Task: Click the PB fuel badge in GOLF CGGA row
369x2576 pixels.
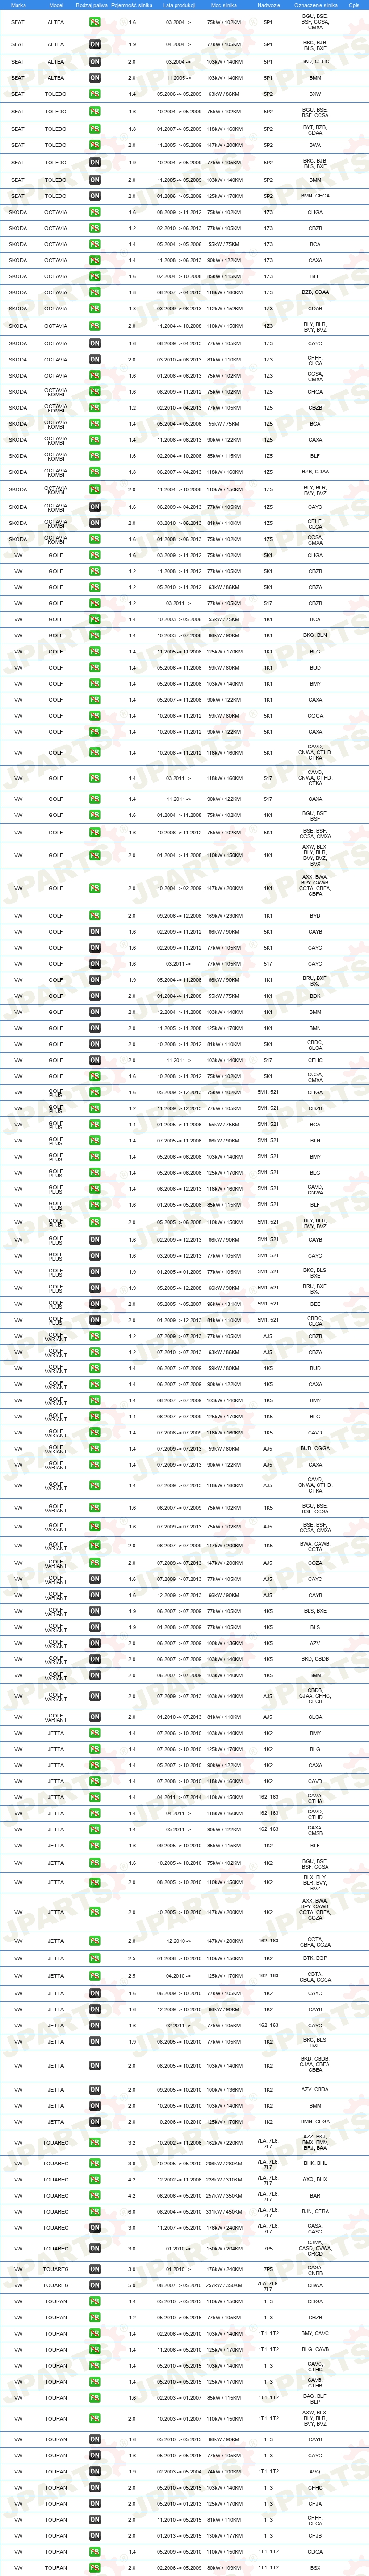Action: pos(94,715)
